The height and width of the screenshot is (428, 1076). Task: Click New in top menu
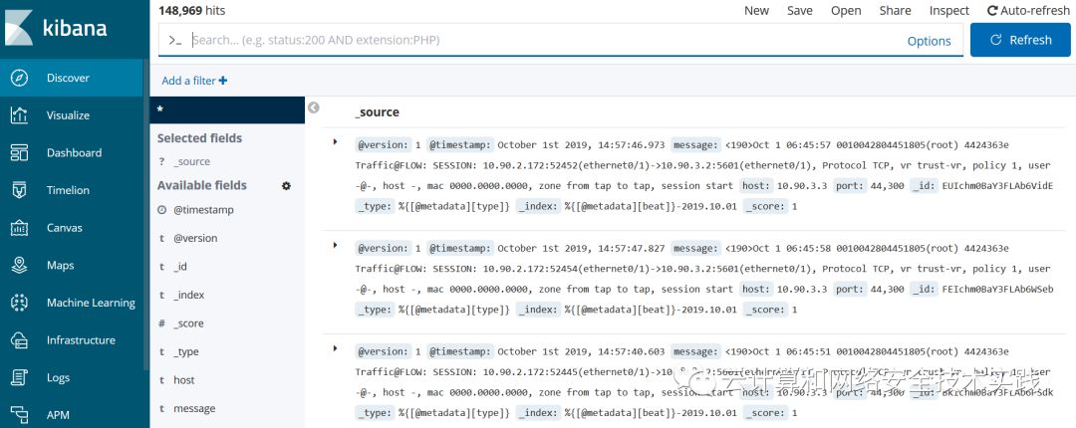[756, 10]
